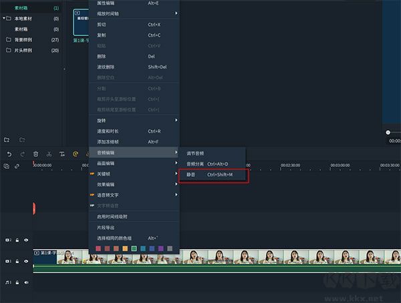Click the folder icon next to 背景样例
This screenshot has height=303, width=401.
point(9,39)
